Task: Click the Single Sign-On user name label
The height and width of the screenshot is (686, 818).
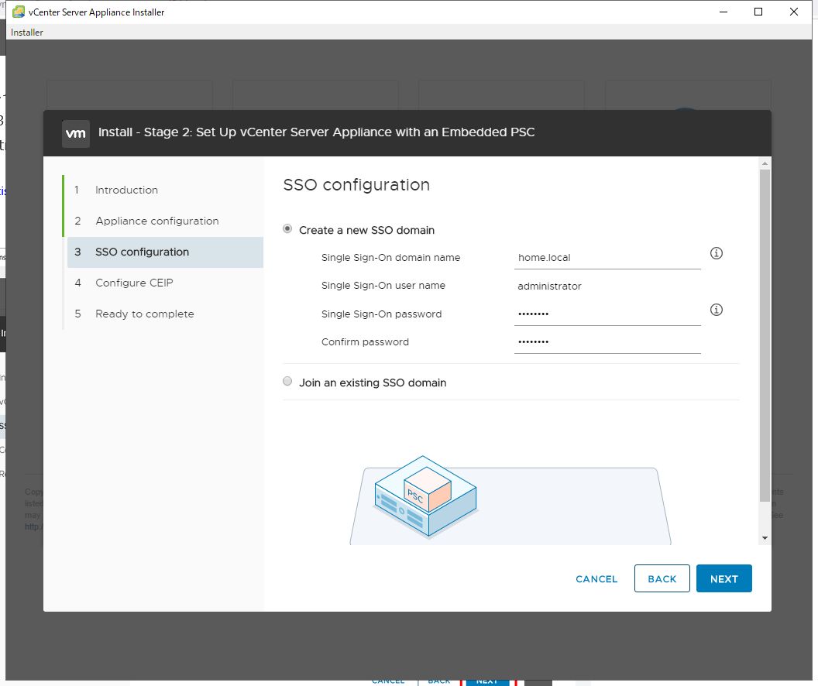Action: [383, 286]
